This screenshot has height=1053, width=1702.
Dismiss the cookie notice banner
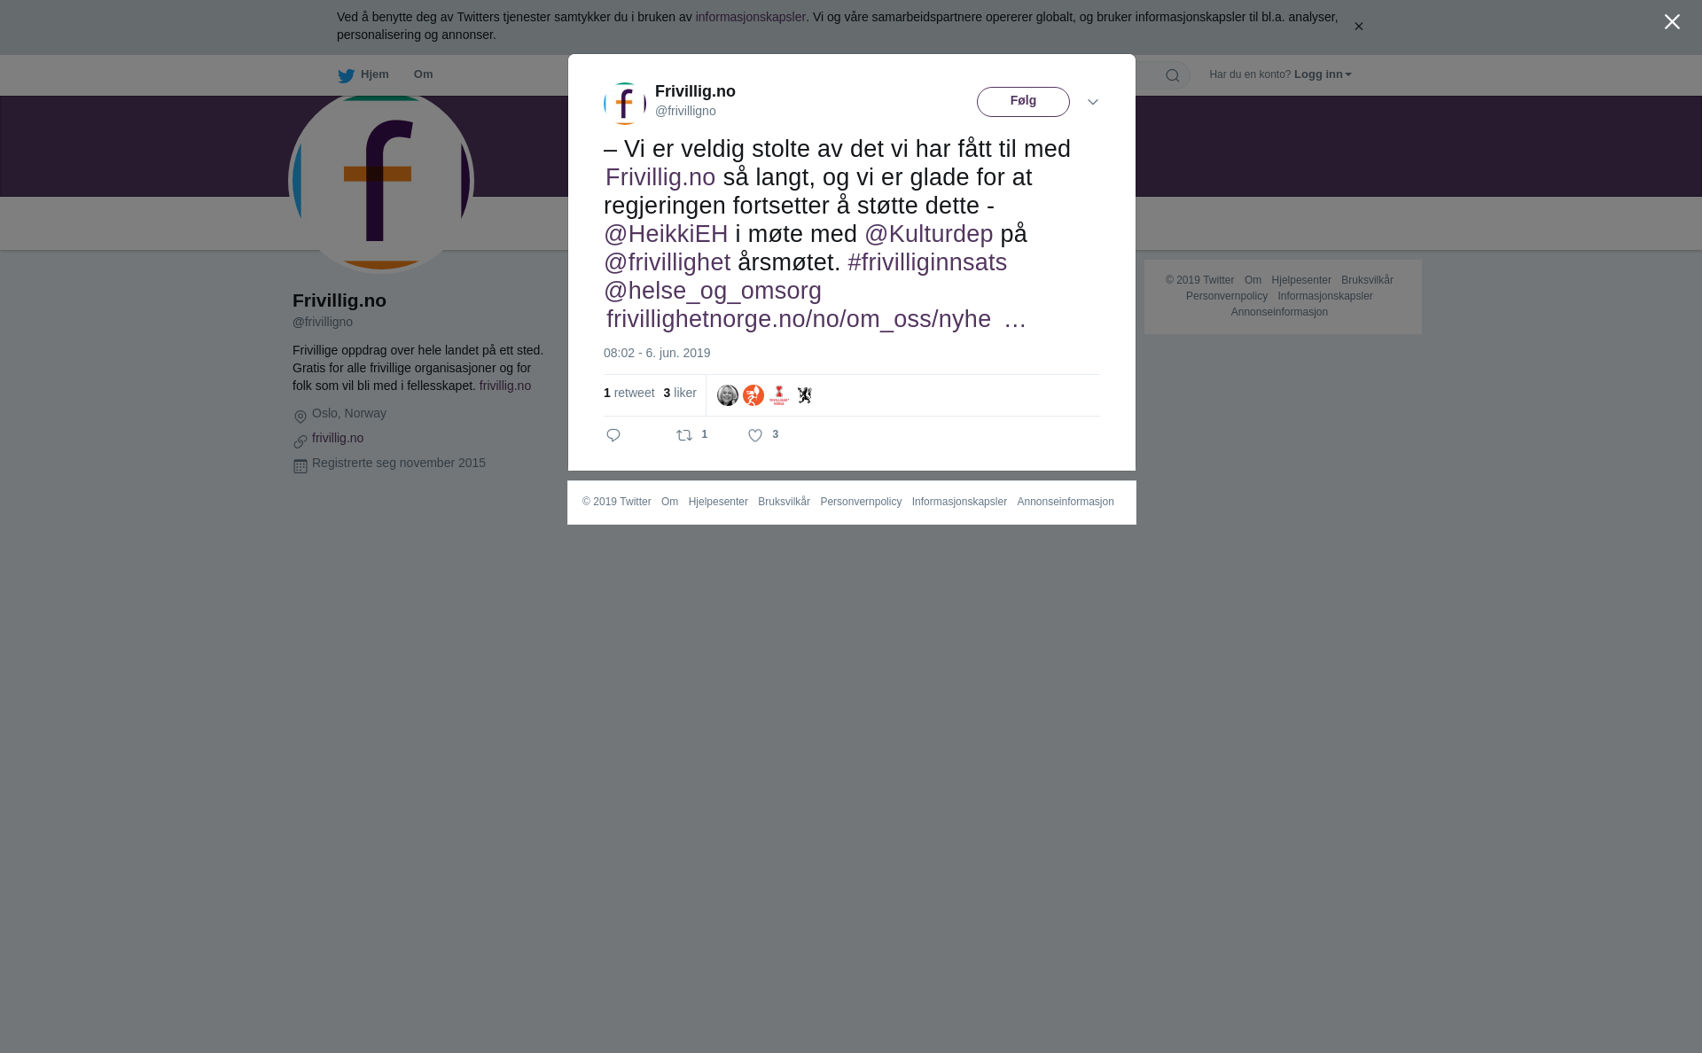[1358, 27]
